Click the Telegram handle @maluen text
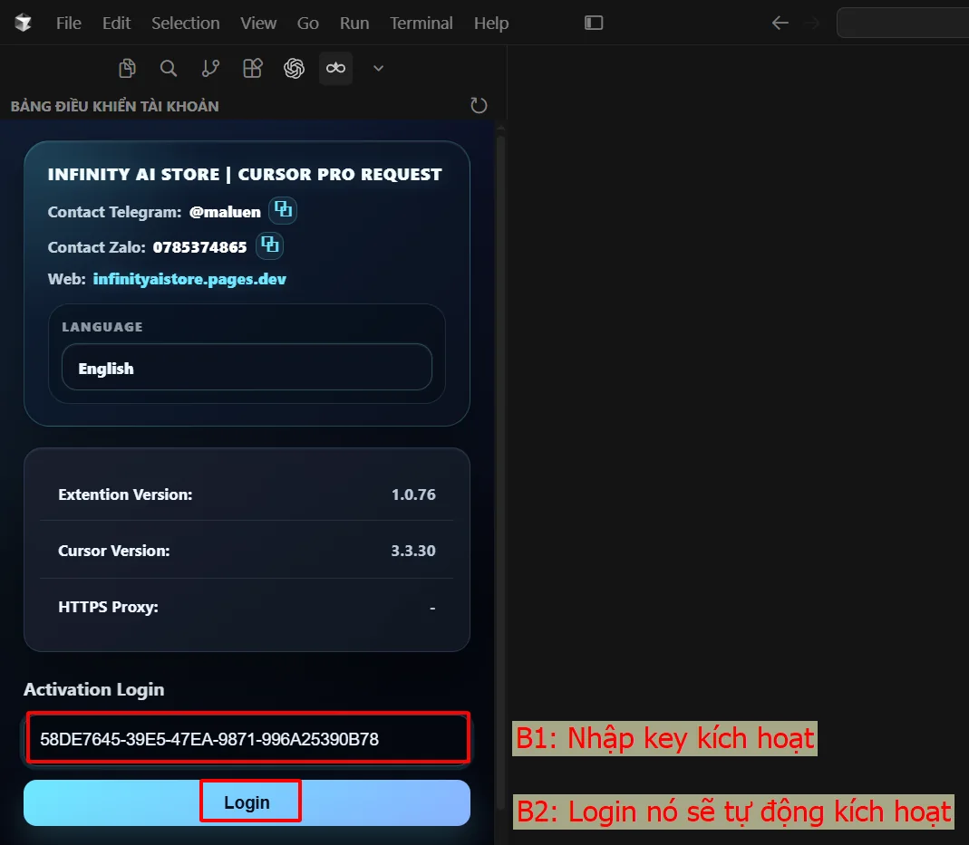This screenshot has width=969, height=845. tap(225, 212)
